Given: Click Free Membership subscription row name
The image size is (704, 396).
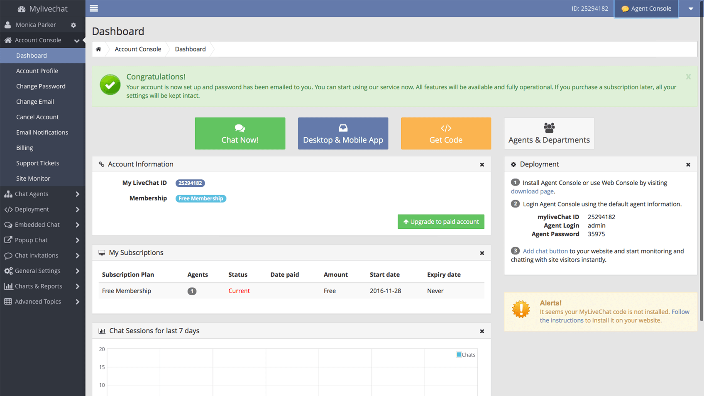Looking at the screenshot, I should 127,291.
